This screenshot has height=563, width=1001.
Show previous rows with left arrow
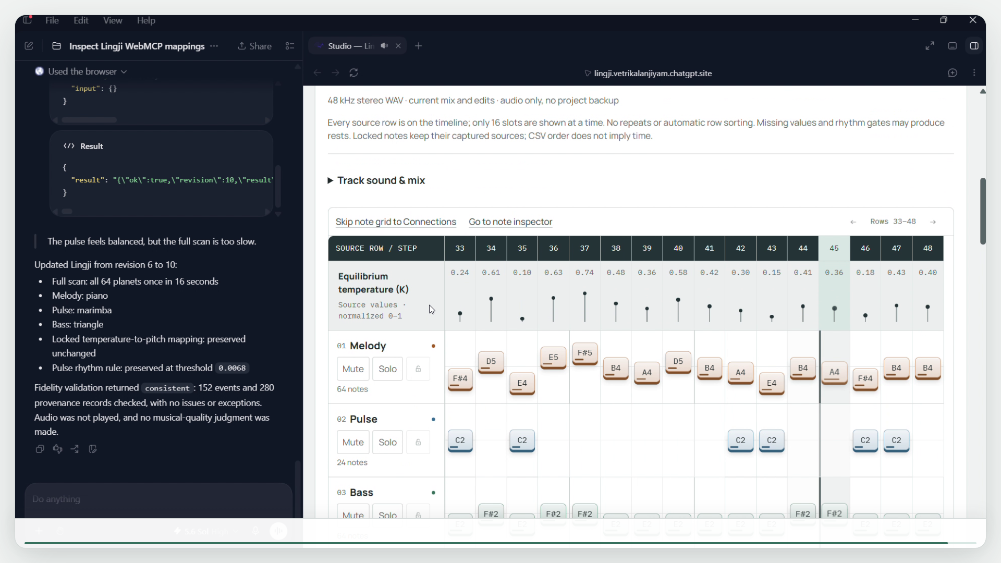click(x=853, y=222)
